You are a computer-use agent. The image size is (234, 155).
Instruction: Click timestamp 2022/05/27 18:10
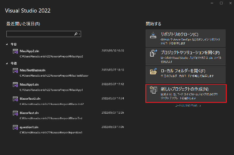point(113,70)
